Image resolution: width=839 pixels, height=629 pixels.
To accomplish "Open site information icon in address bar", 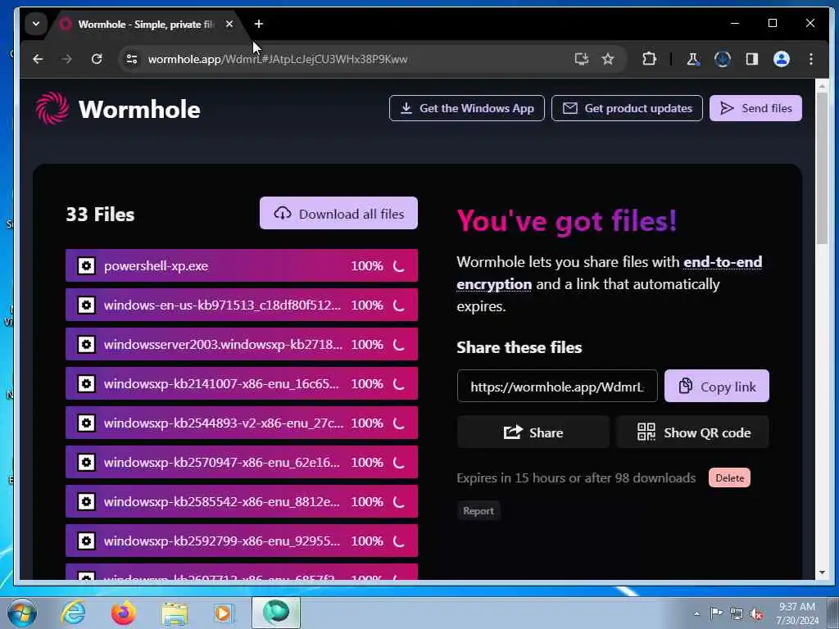I will (132, 59).
